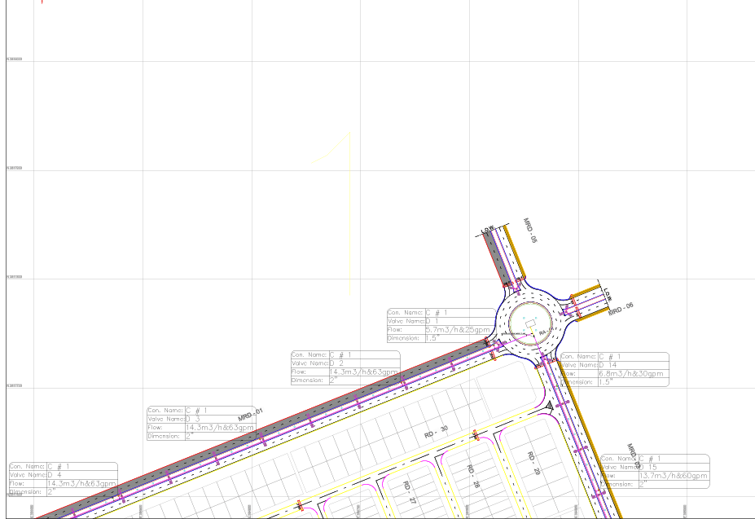Select the "RD - 28" road label
Viewport: 755px width, 519px height.
click(x=473, y=476)
